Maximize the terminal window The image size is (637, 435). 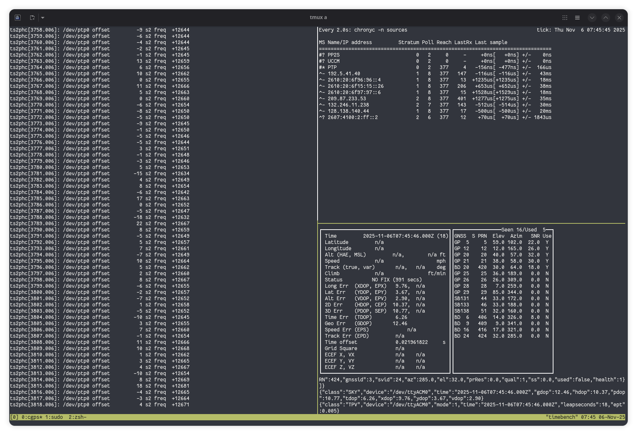click(606, 18)
